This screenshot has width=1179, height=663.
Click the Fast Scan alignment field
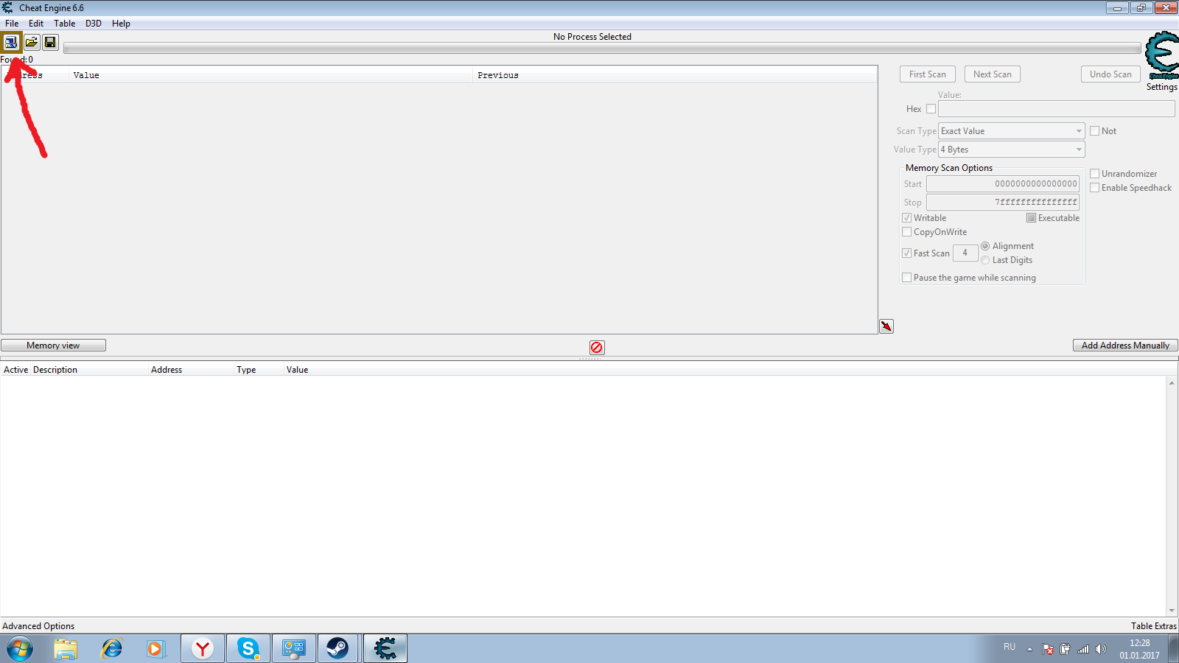[x=965, y=253]
